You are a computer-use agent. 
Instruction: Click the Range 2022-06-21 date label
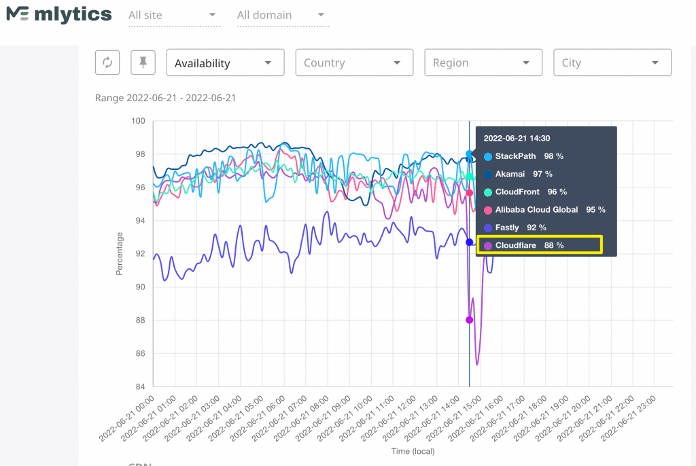click(x=165, y=98)
